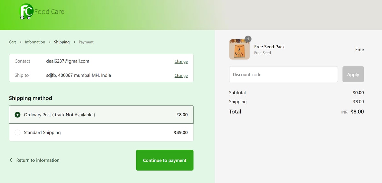The image size is (382, 183).
Task: Apply the discount code
Action: pyautogui.click(x=353, y=74)
